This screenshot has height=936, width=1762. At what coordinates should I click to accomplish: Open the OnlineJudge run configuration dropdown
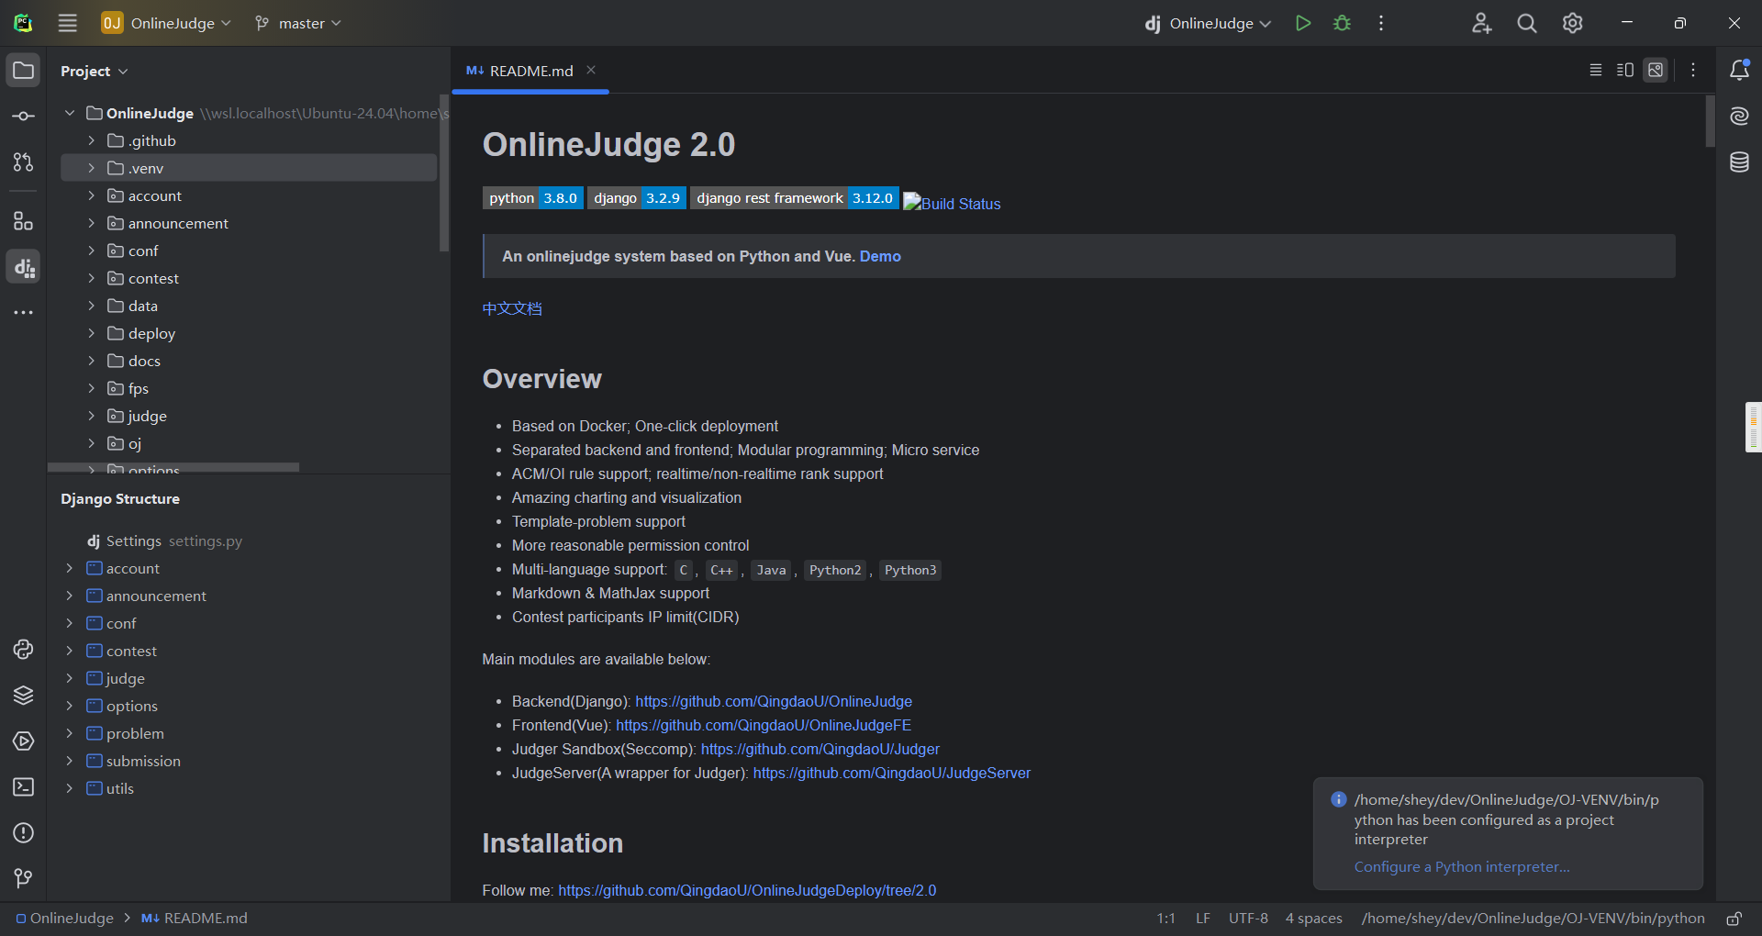1208,23
